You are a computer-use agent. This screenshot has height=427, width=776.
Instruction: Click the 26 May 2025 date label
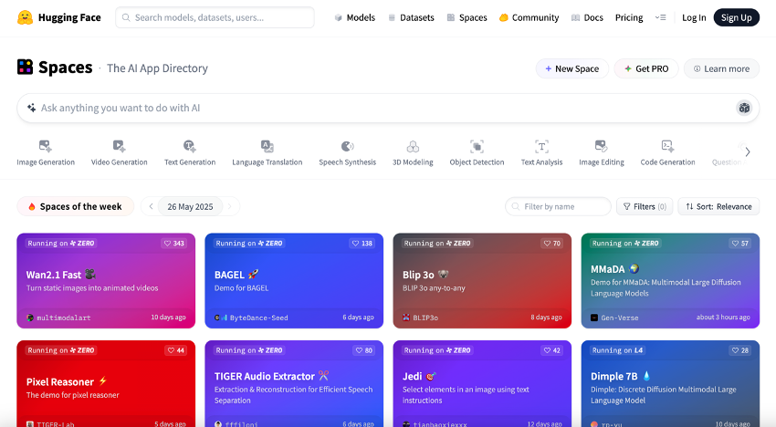190,206
